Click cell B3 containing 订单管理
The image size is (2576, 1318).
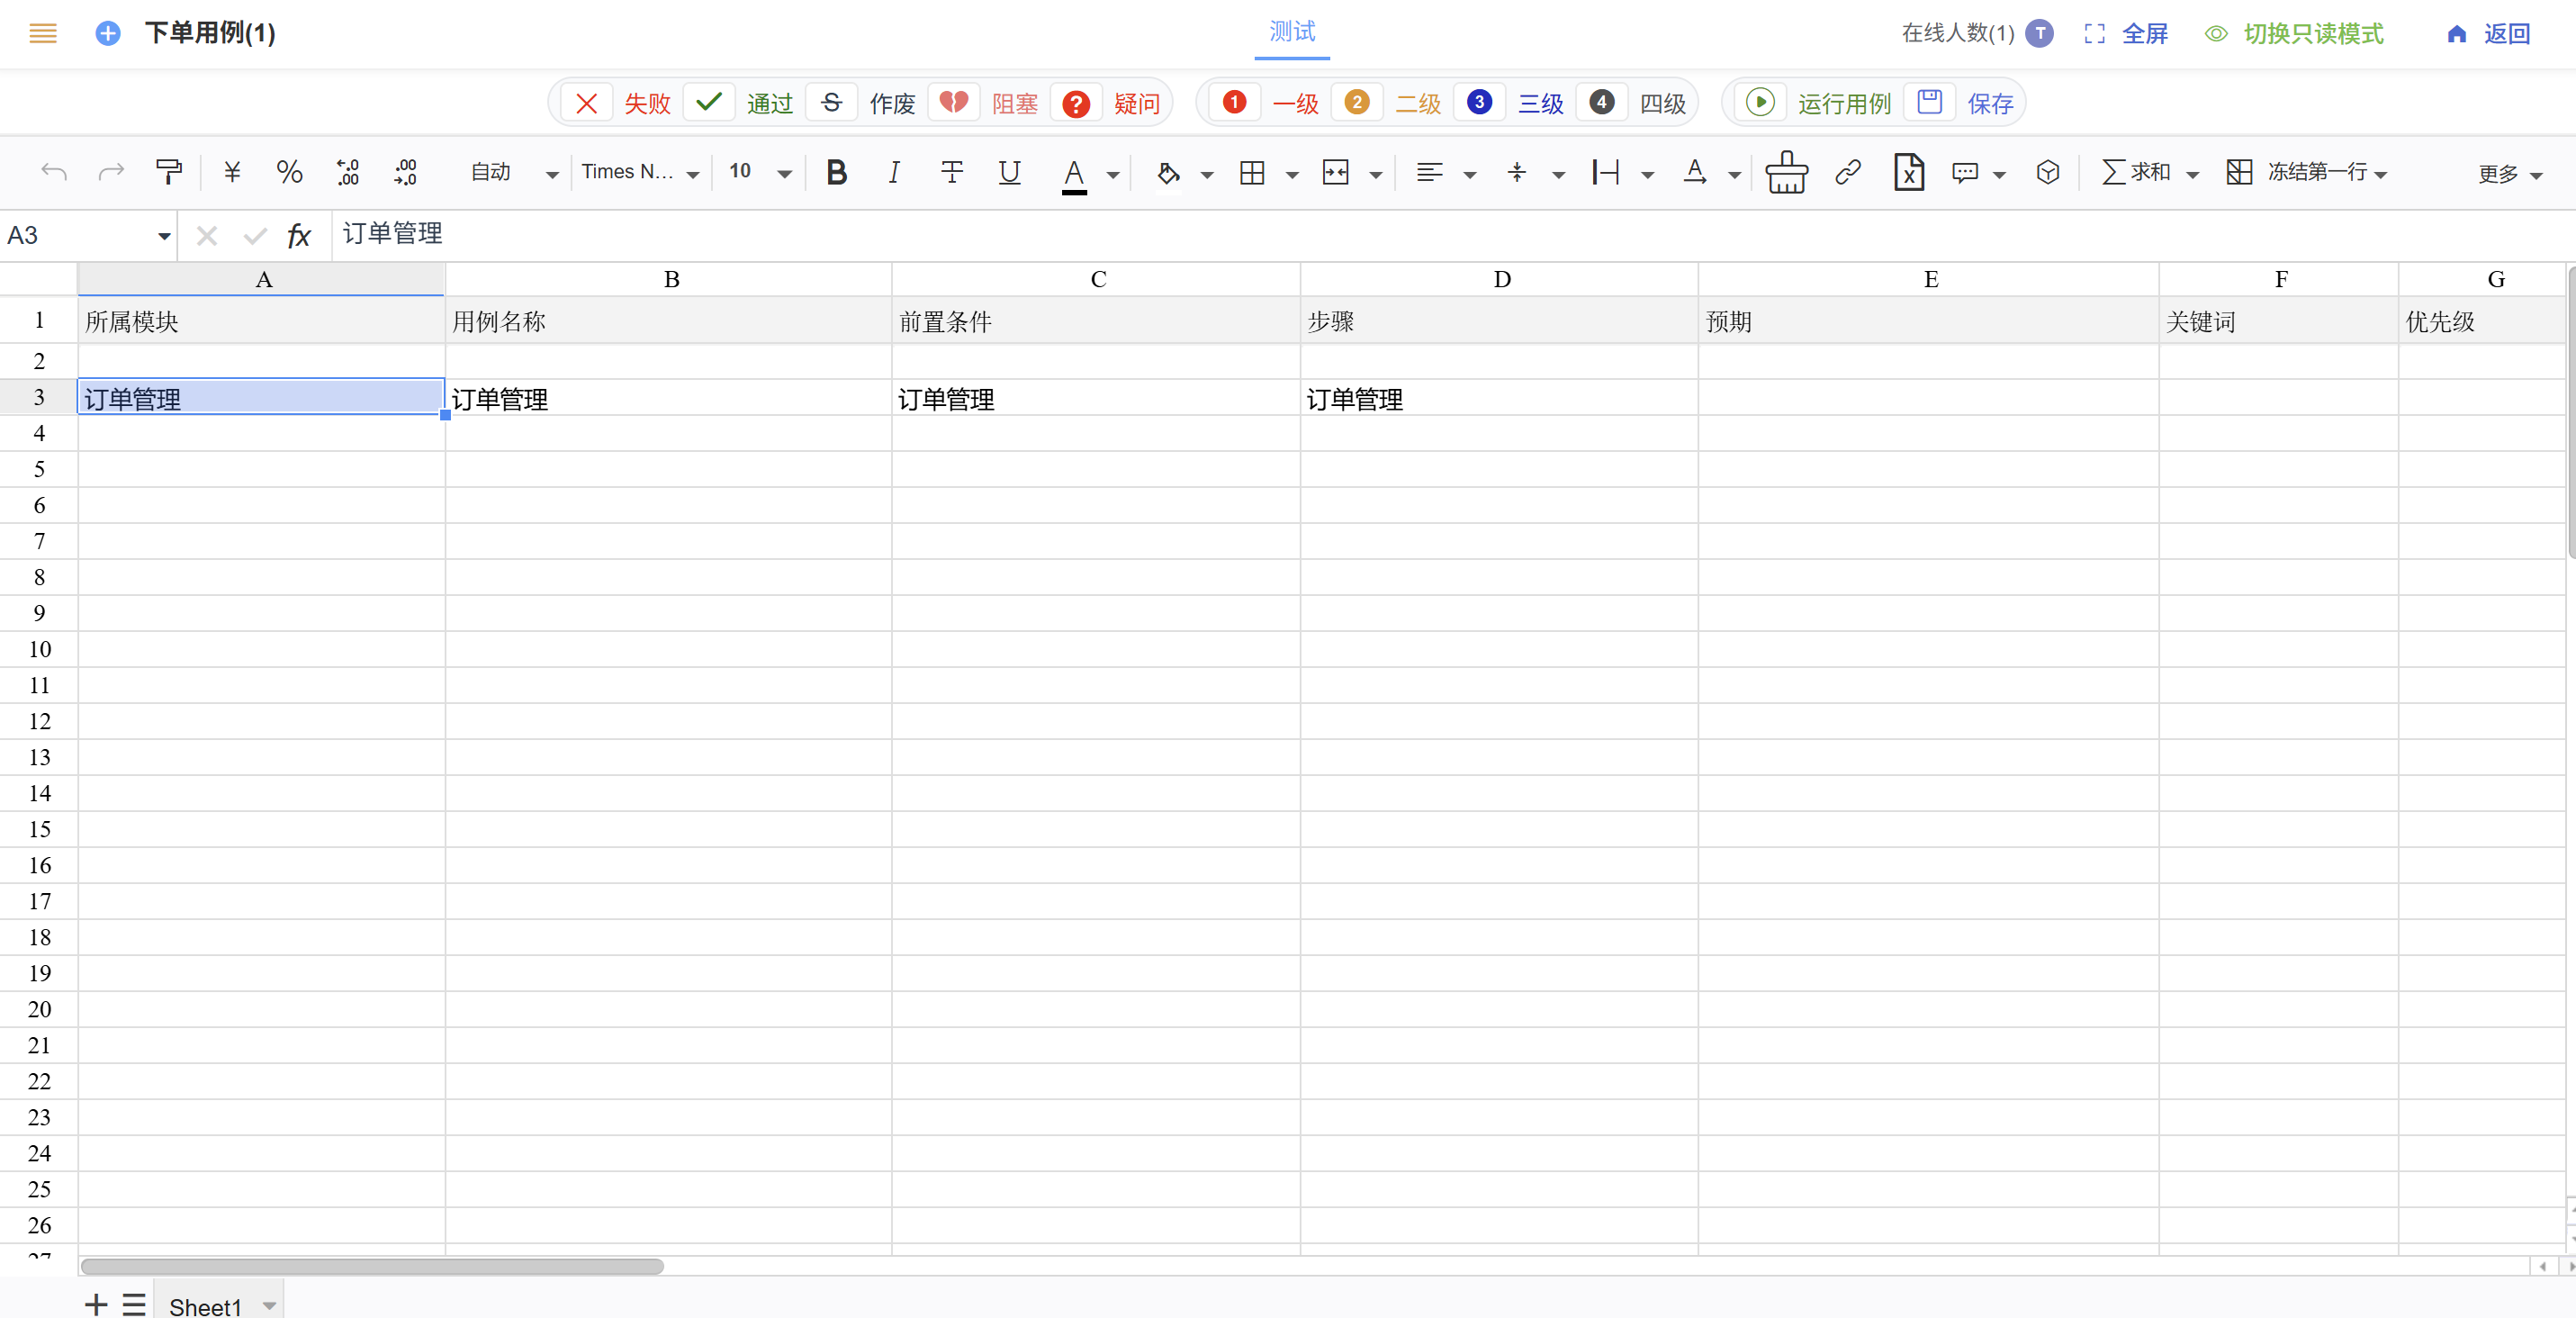[x=667, y=399]
